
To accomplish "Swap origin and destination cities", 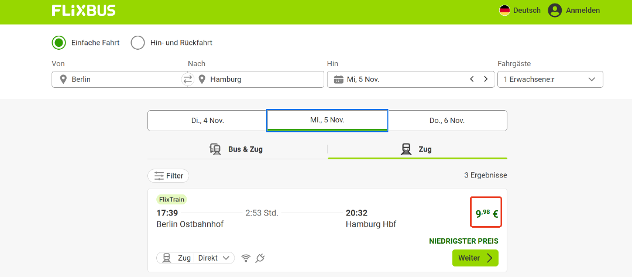I will (188, 79).
